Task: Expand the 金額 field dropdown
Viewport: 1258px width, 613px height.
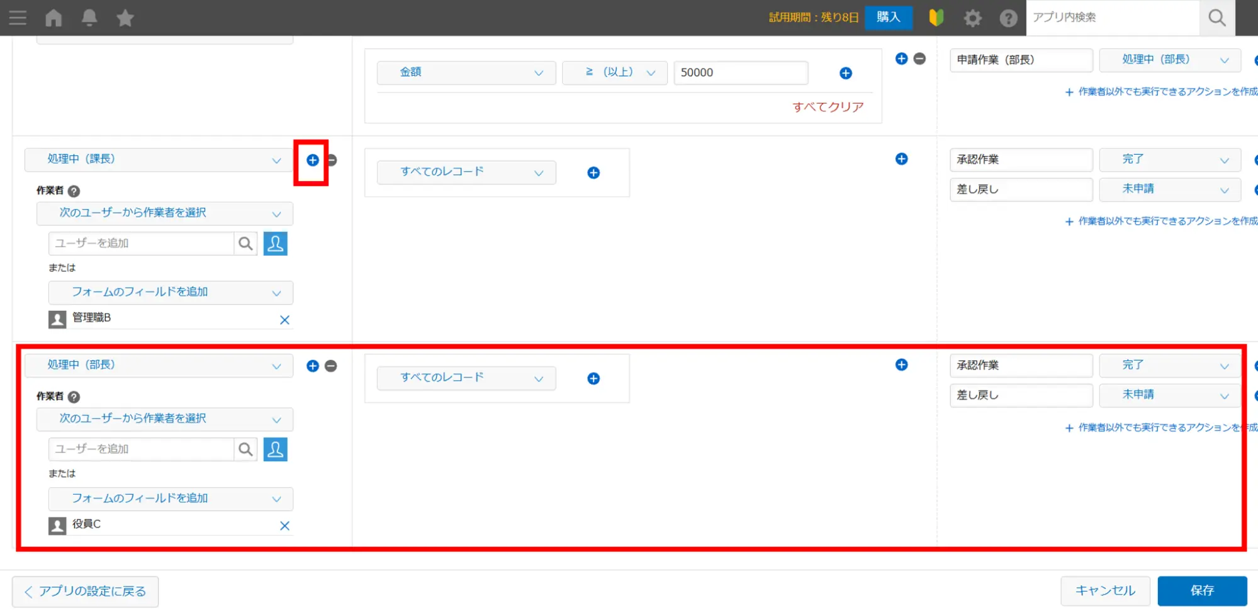Action: [x=466, y=73]
